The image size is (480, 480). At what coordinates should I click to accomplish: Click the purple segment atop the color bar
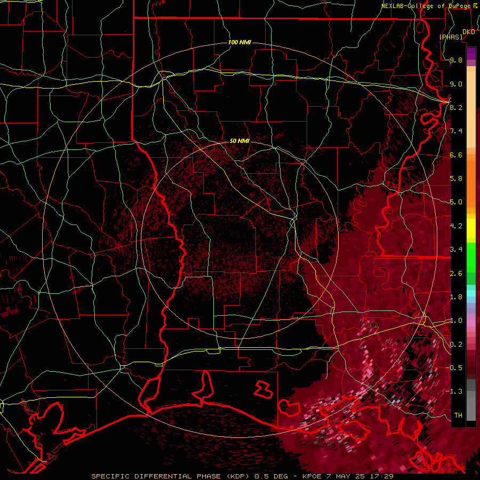pos(471,53)
